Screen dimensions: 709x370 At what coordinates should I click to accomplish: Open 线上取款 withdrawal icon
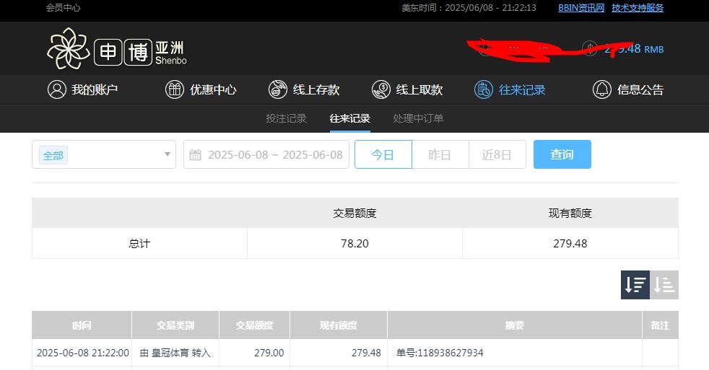click(x=381, y=89)
